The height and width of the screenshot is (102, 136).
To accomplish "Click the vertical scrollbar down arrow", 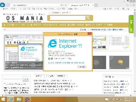I will tap(135, 91).
